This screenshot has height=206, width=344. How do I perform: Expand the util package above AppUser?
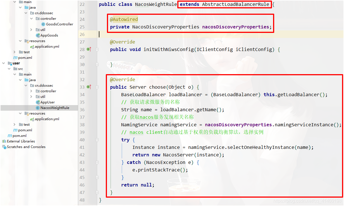32,97
